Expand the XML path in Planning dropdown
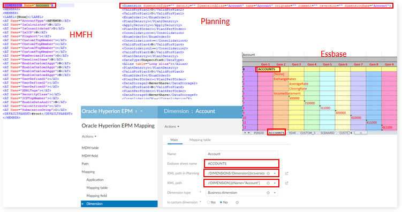This screenshot has width=402, height=212. click(275, 173)
